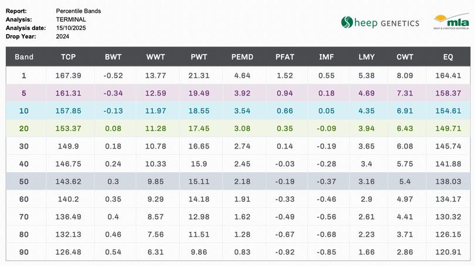Click the Band column header
475x266 pixels.
[x=24, y=57]
